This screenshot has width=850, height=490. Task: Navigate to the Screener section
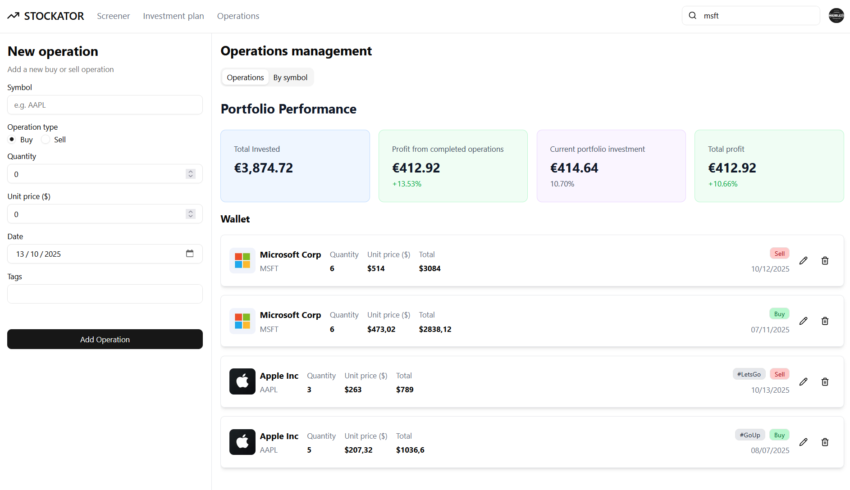click(x=113, y=16)
